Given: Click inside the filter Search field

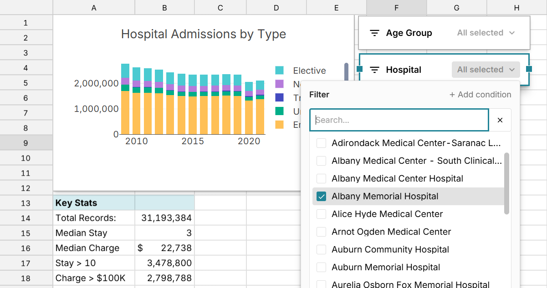Looking at the screenshot, I should 399,120.
